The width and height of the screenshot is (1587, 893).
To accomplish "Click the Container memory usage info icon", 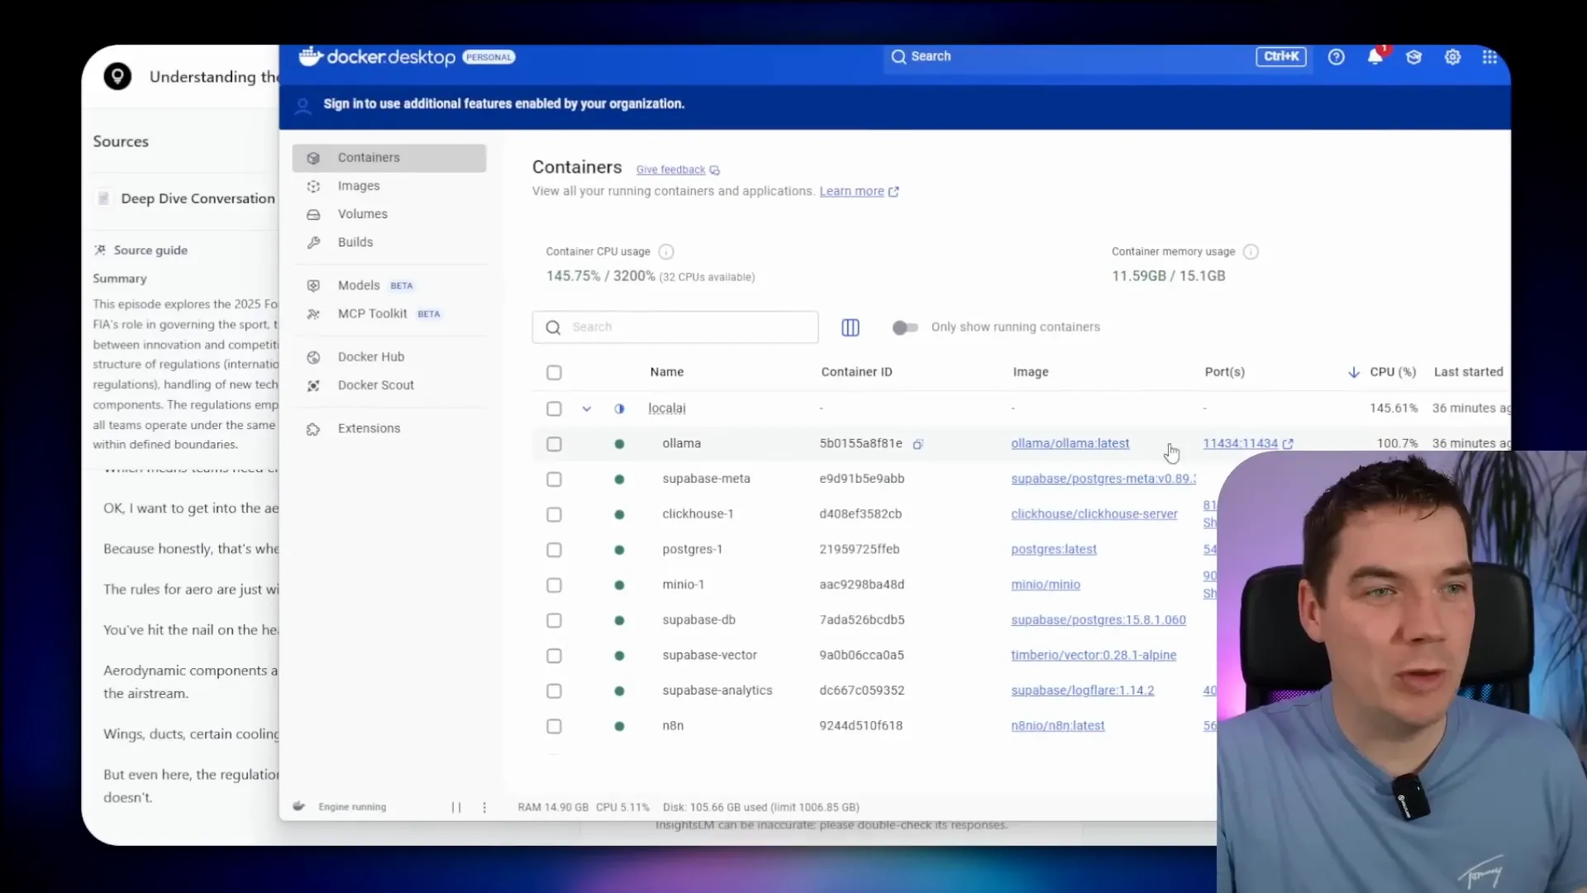I will [x=1251, y=251].
